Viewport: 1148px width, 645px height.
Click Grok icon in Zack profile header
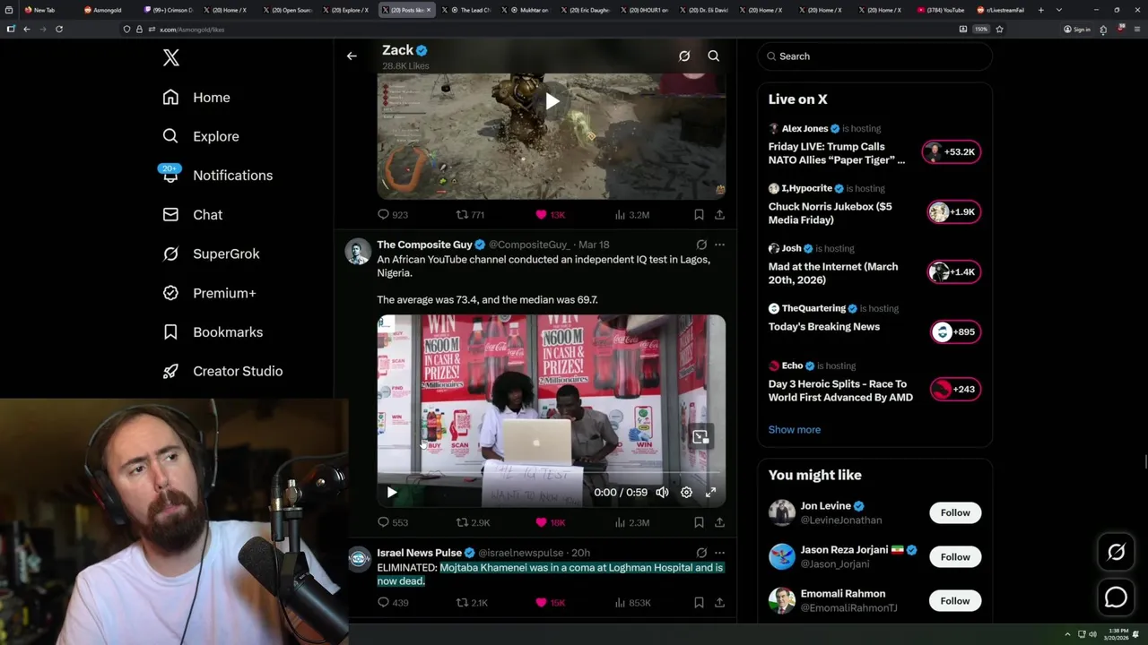[x=684, y=56]
